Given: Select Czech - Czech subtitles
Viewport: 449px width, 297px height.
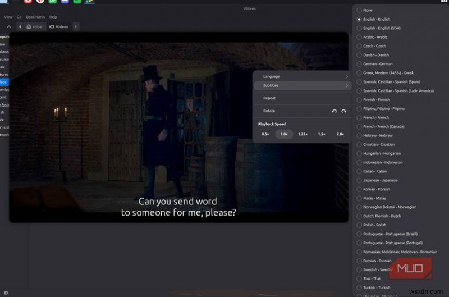Looking at the screenshot, I should 371,46.
